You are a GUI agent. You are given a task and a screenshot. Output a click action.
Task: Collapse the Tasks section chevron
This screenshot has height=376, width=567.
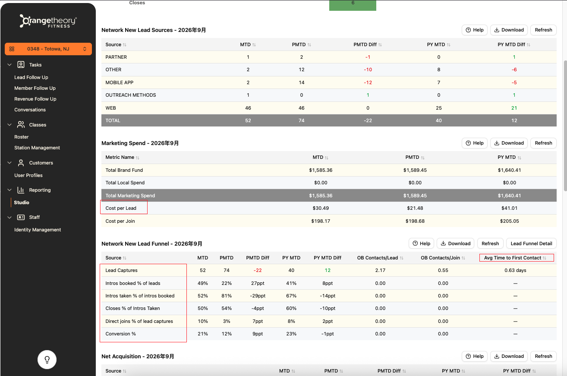[9, 65]
